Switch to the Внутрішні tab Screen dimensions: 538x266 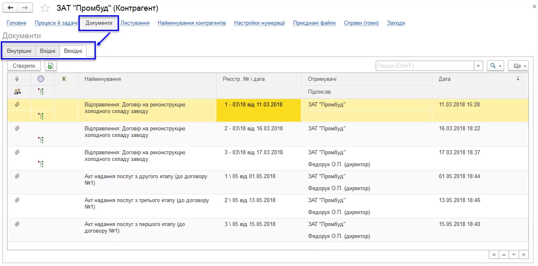19,51
